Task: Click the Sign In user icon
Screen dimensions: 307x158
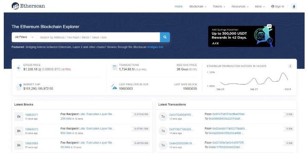Action: coord(272,6)
